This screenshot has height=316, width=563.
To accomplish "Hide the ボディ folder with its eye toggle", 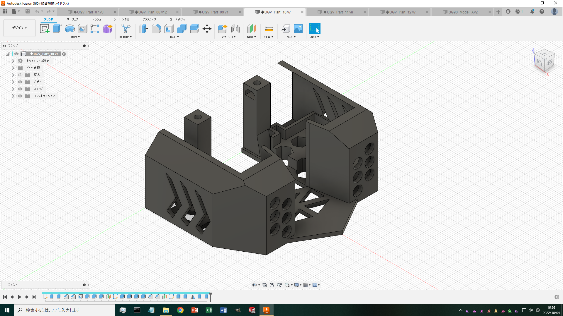I will click(x=20, y=82).
